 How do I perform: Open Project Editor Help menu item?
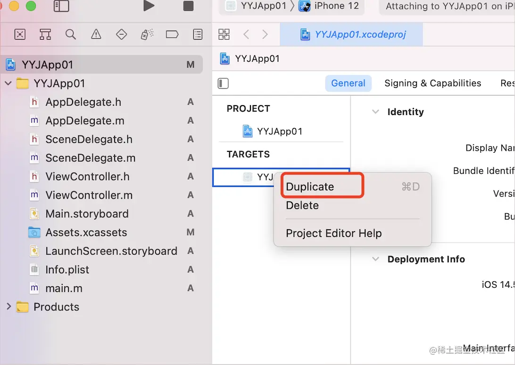click(x=352, y=233)
